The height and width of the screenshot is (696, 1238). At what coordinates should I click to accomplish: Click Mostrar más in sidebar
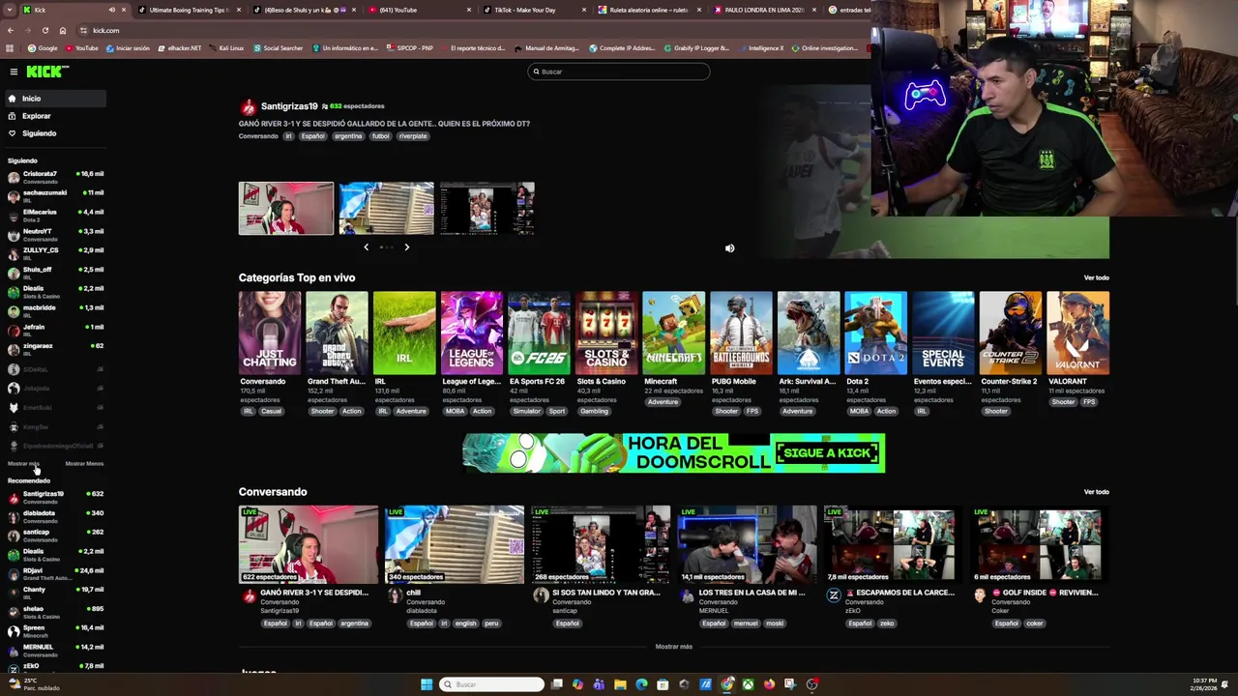23,464
